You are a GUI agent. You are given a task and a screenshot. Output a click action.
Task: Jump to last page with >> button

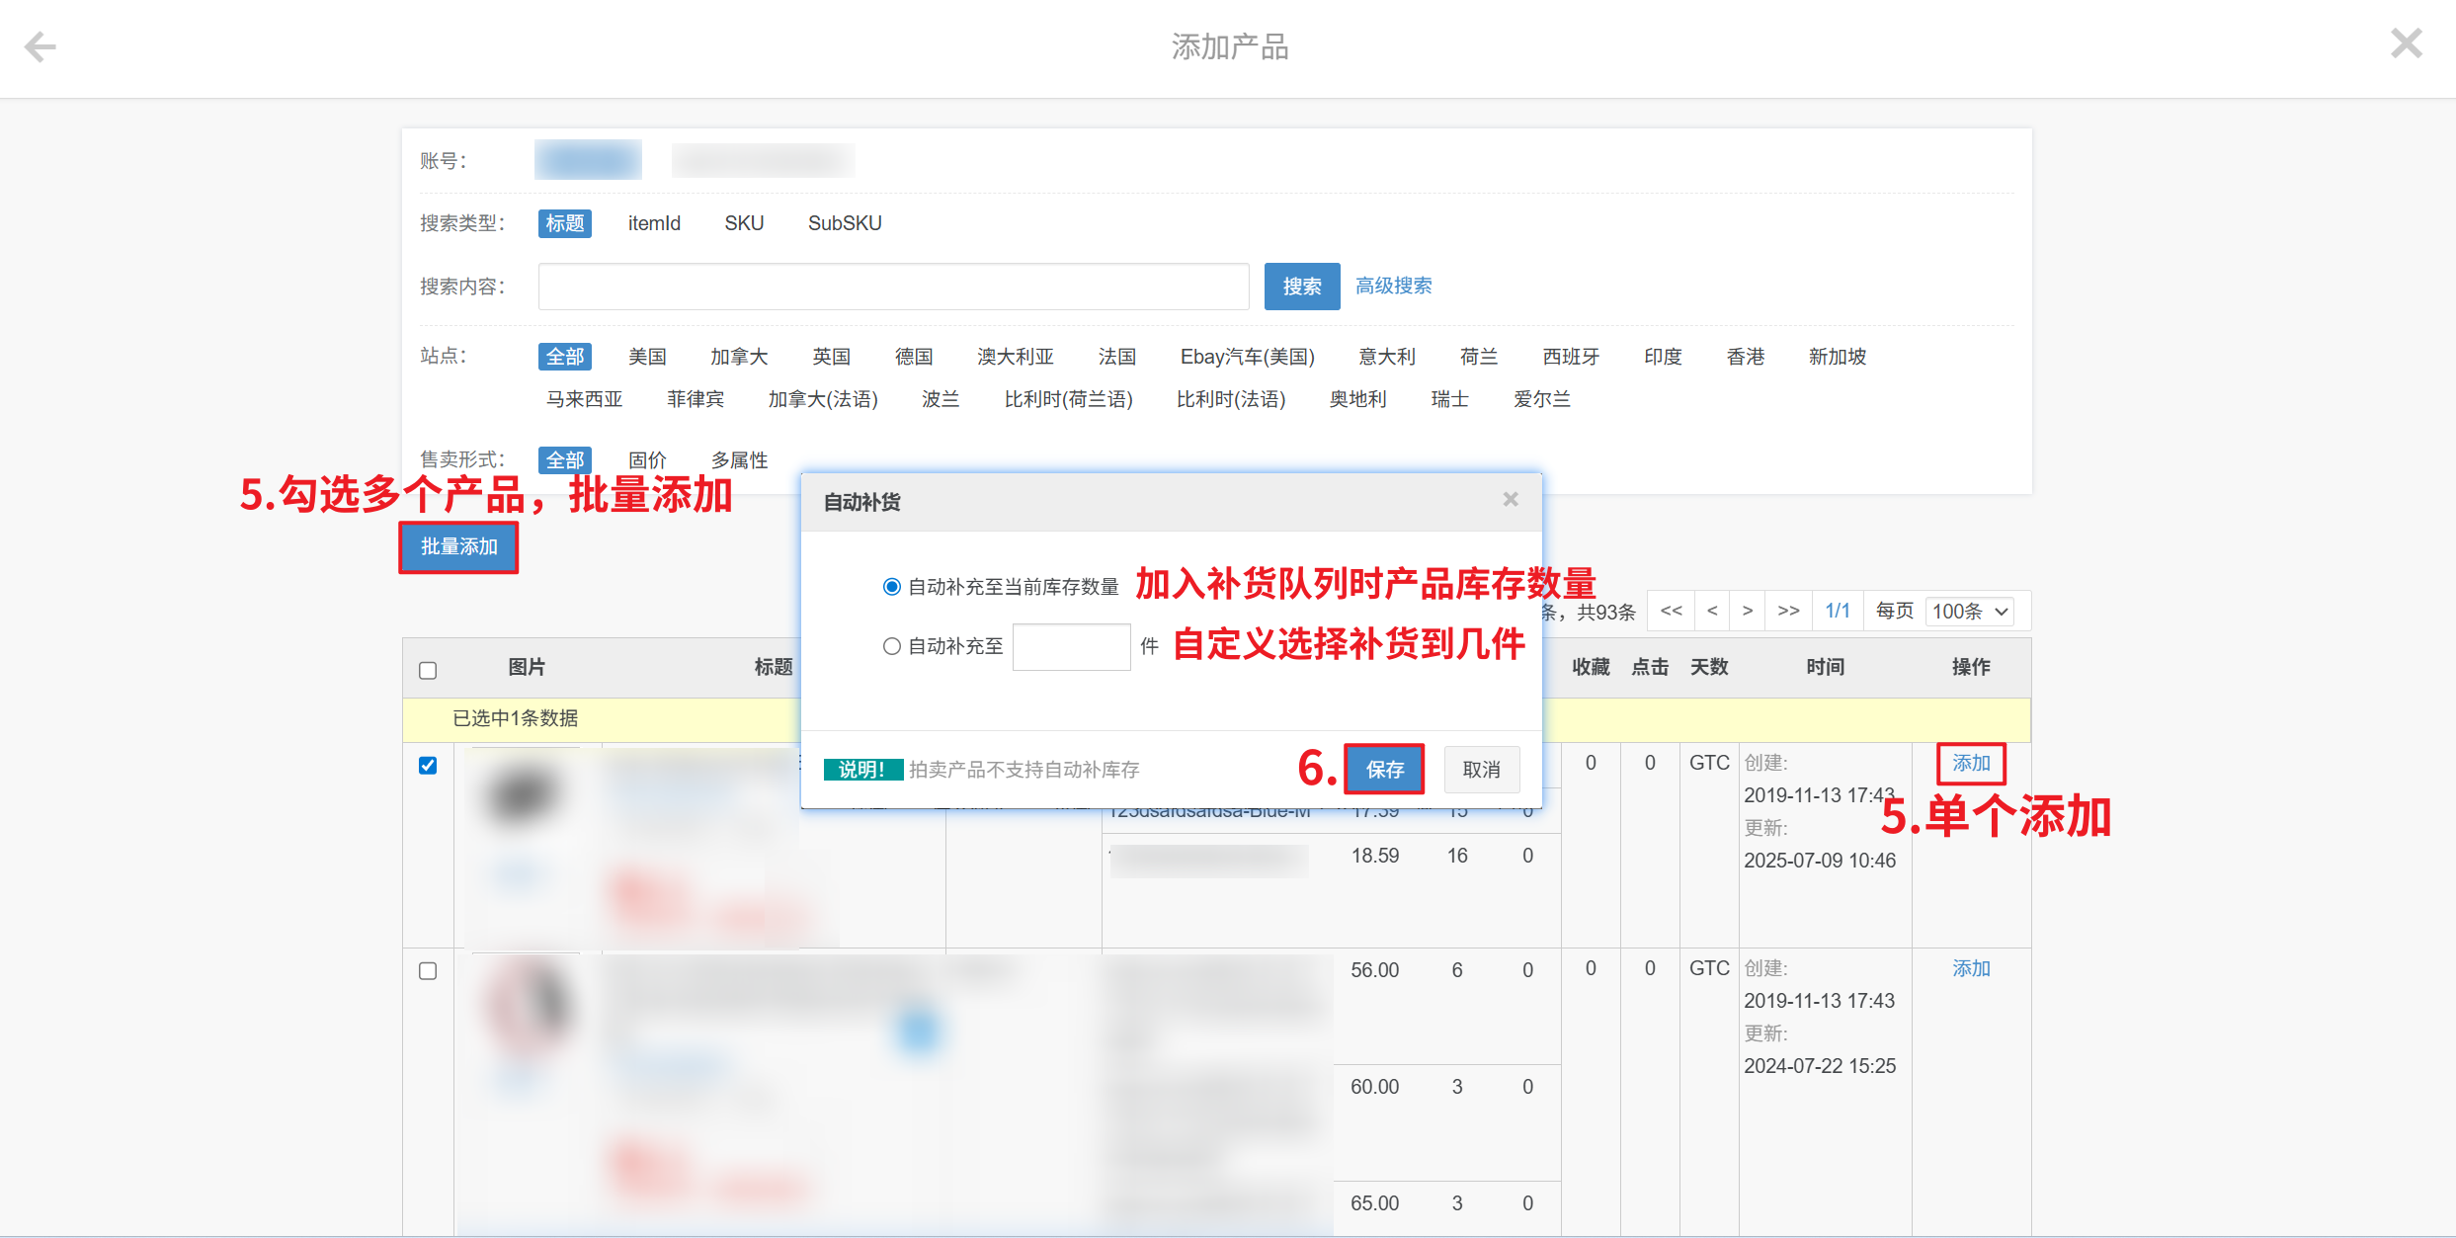pyautogui.click(x=1788, y=611)
